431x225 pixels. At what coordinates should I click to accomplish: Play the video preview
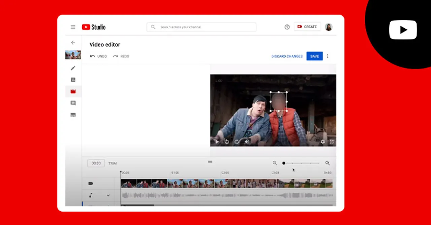[217, 142]
